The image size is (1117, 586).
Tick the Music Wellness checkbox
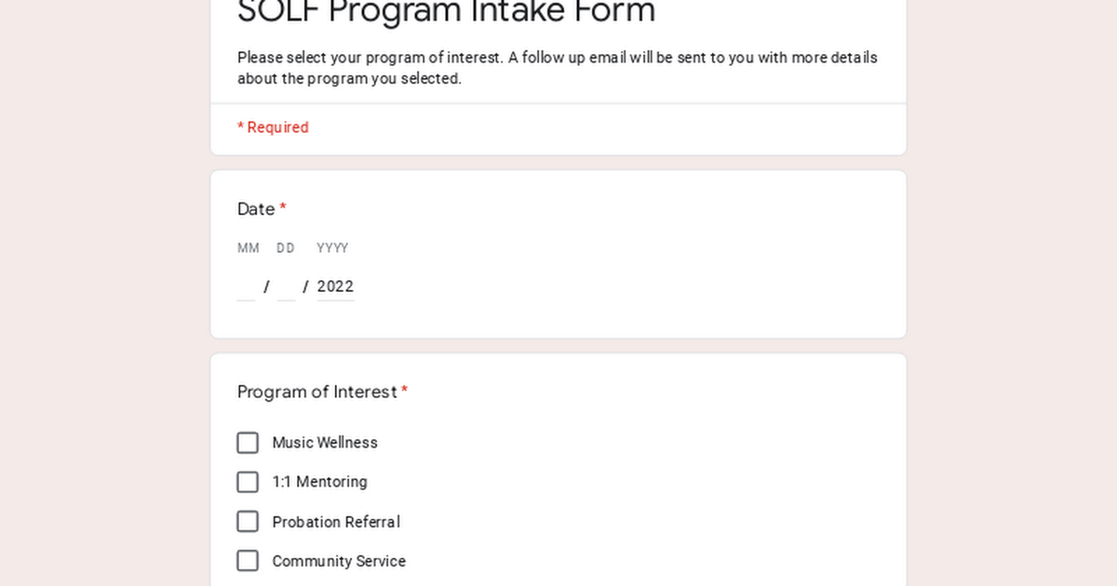248,443
